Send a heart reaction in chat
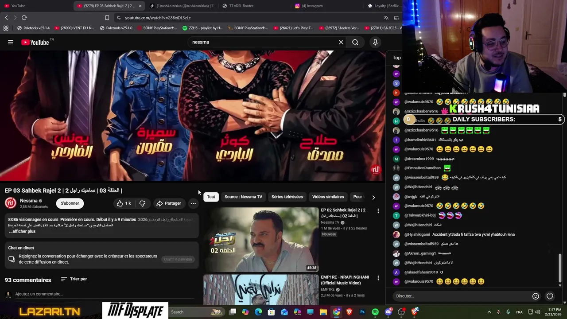The image size is (567, 319). tap(550, 296)
